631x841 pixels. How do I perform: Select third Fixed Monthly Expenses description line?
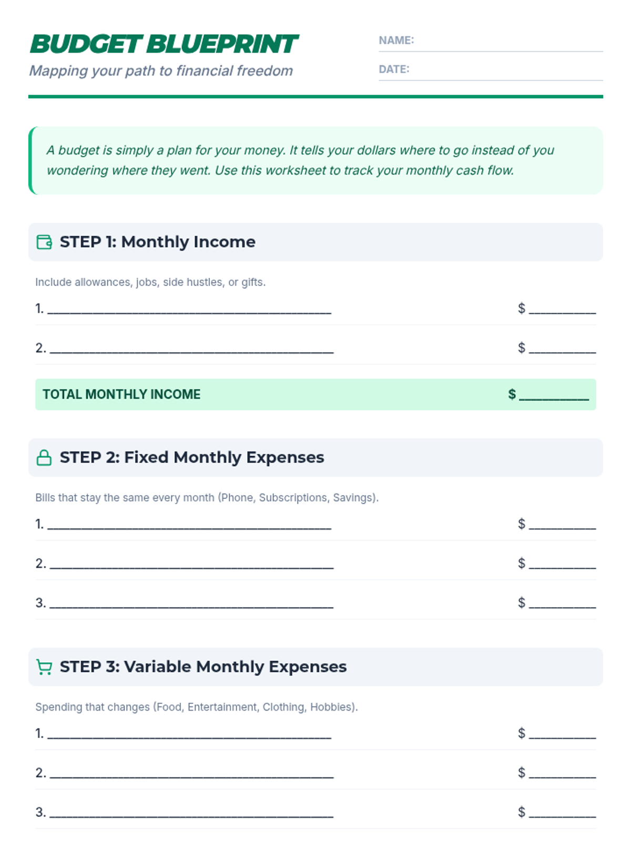[x=191, y=603]
